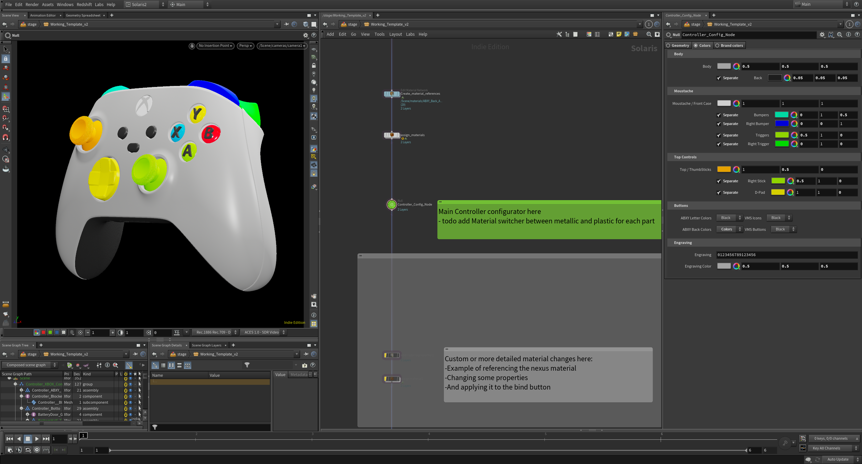Open the No Insertion Point dropdown
862x464 pixels.
pos(215,46)
